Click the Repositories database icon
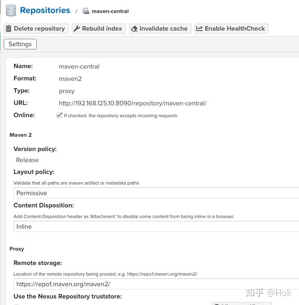 (x=11, y=11)
